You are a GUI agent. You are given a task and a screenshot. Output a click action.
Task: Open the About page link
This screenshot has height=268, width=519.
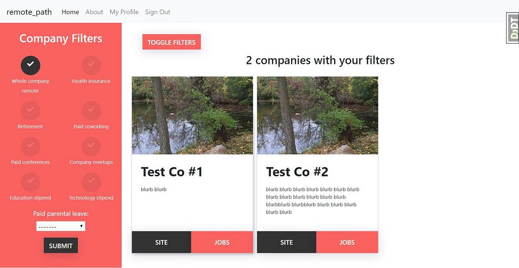coord(94,12)
